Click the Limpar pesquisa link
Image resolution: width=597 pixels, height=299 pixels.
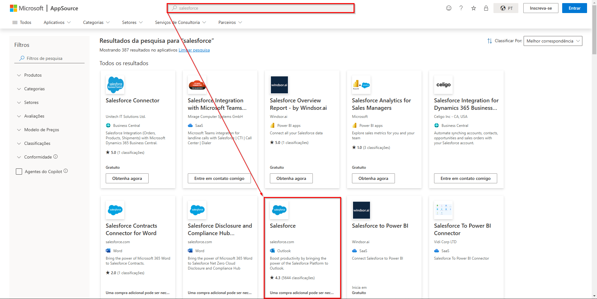(194, 50)
